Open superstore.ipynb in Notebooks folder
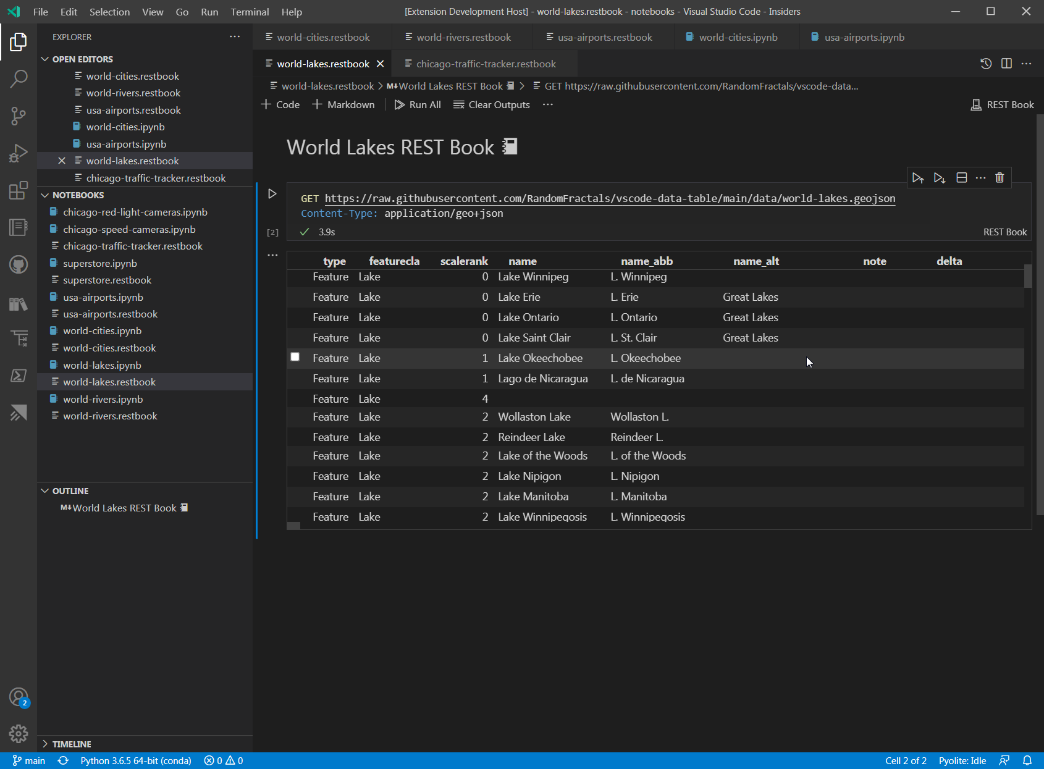 click(x=100, y=263)
